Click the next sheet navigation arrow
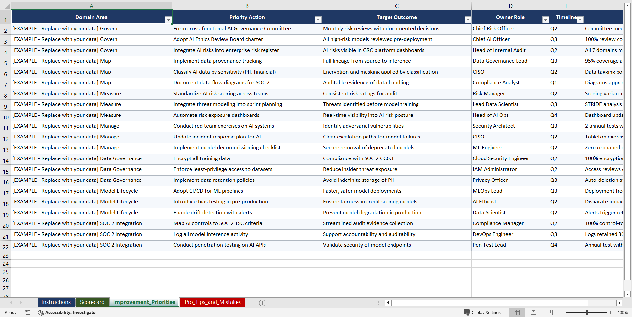 click(21, 303)
